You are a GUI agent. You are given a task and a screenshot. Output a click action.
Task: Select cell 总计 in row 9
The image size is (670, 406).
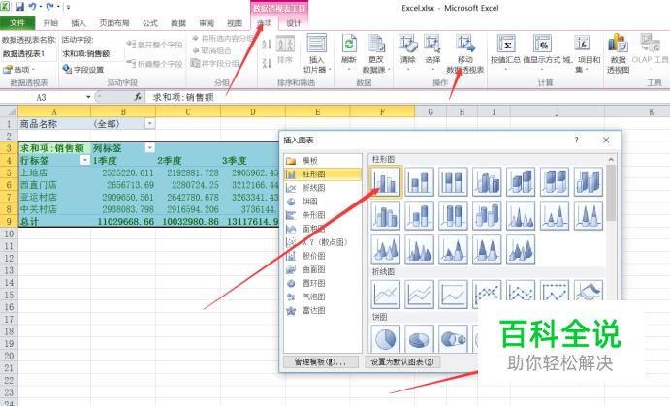click(54, 222)
